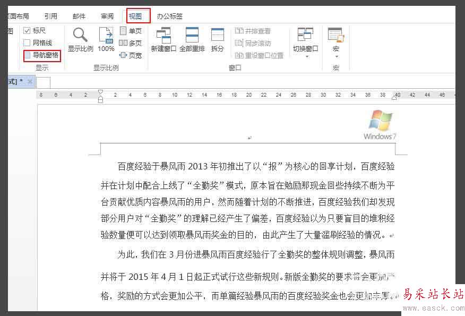The width and height of the screenshot is (465, 316).
Task: Expand the 切换窗口 dropdown arrow
Action: coord(307,56)
